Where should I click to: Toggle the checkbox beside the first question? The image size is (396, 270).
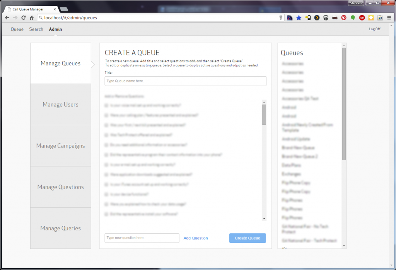[x=106, y=105]
